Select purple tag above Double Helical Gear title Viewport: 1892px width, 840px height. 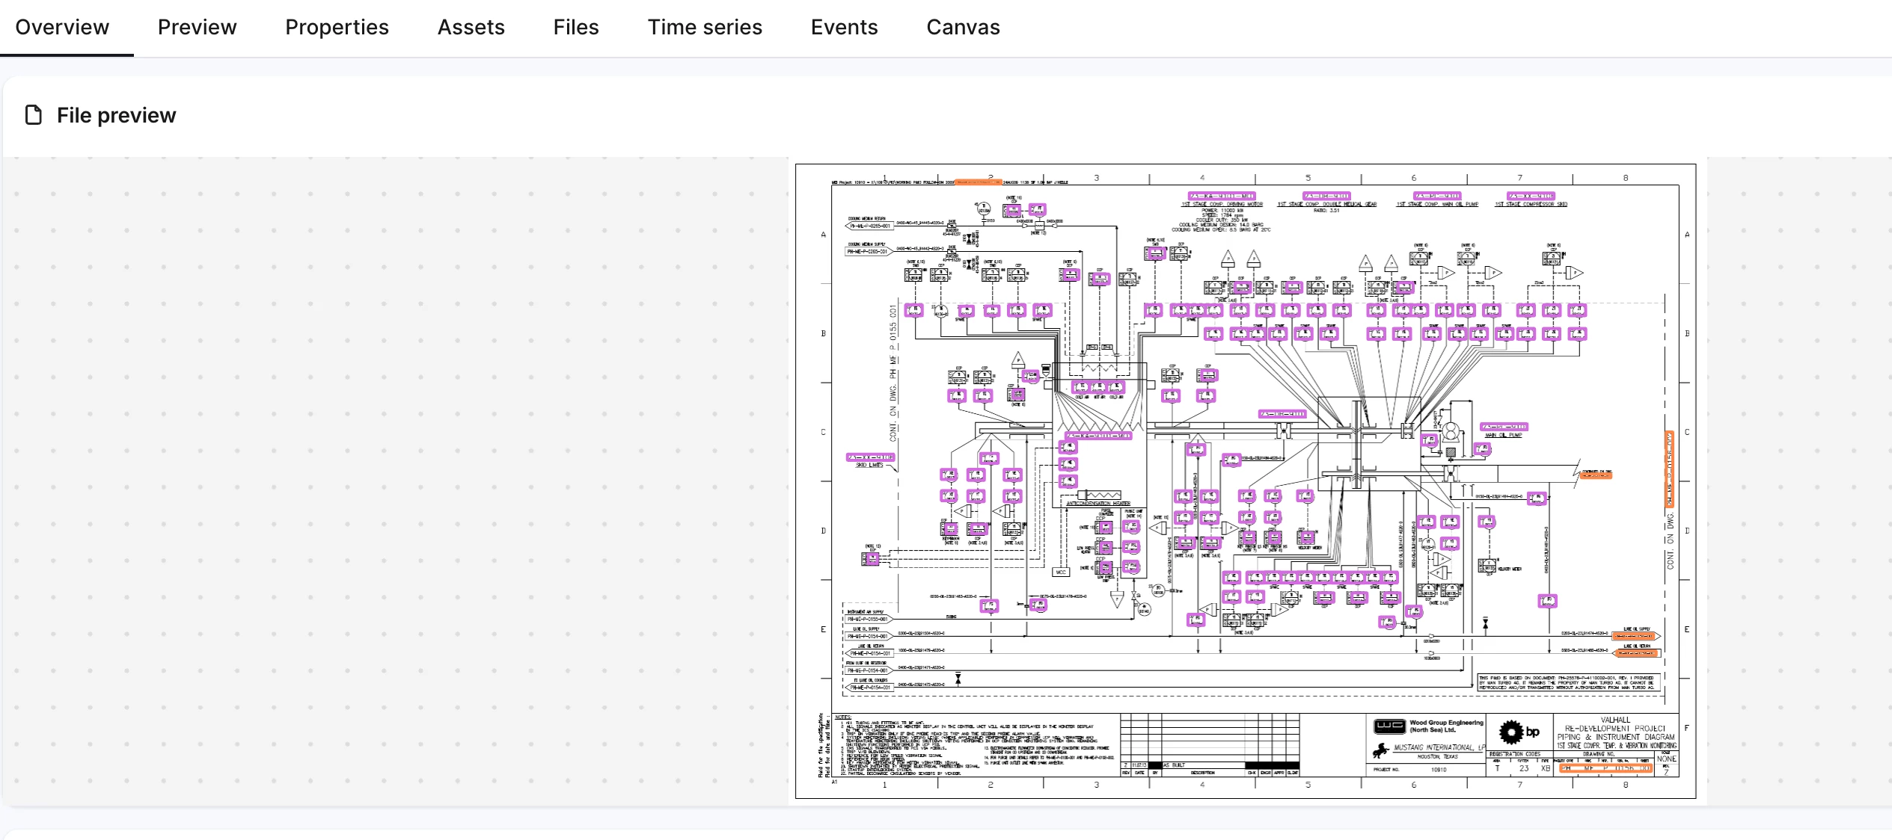1326,197
